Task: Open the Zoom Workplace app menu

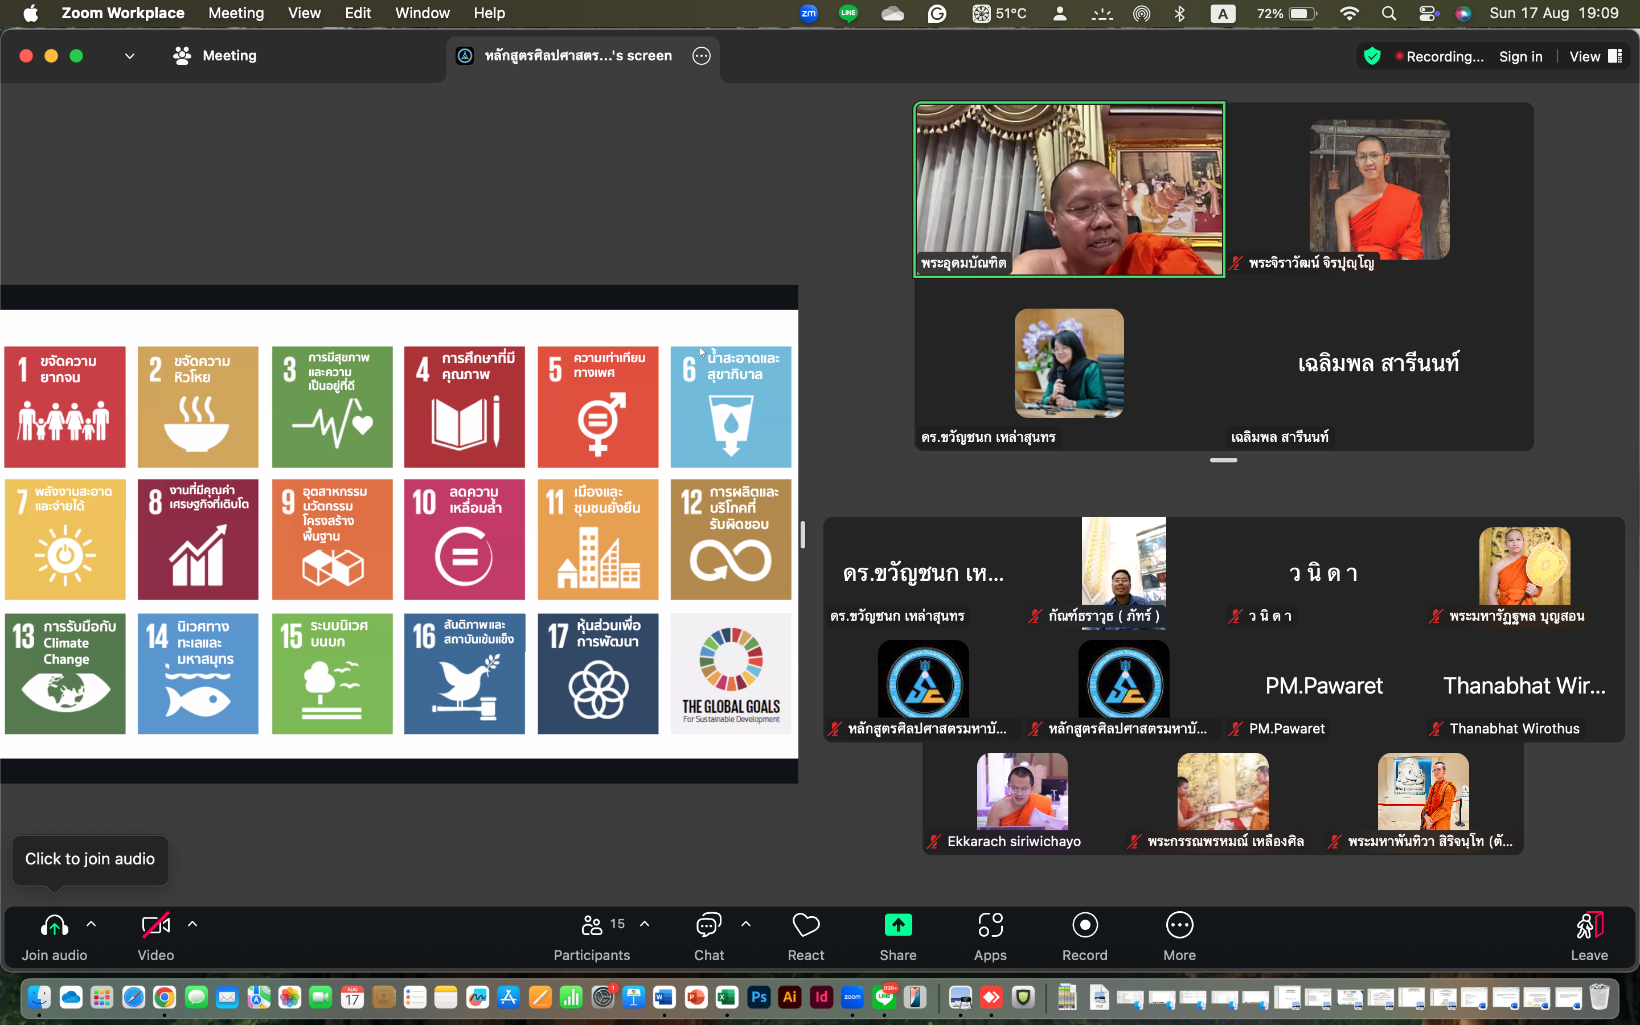Action: tap(122, 14)
